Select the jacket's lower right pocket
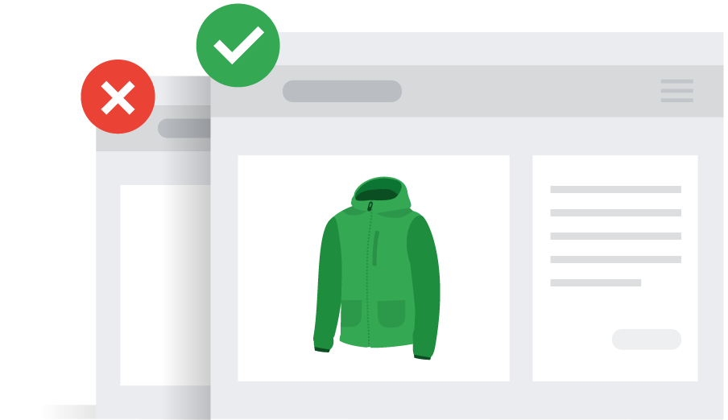This screenshot has height=420, width=728. coord(391,314)
